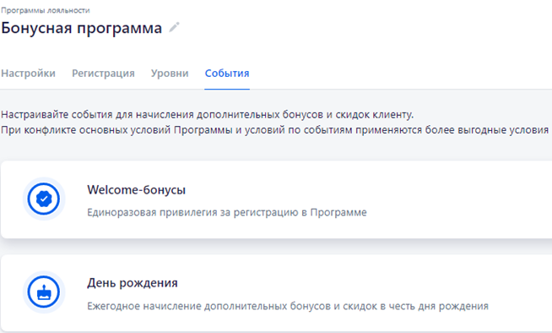Click the checkmark badge icon for Welcome-бонусы
This screenshot has height=333, width=552.
click(x=44, y=199)
